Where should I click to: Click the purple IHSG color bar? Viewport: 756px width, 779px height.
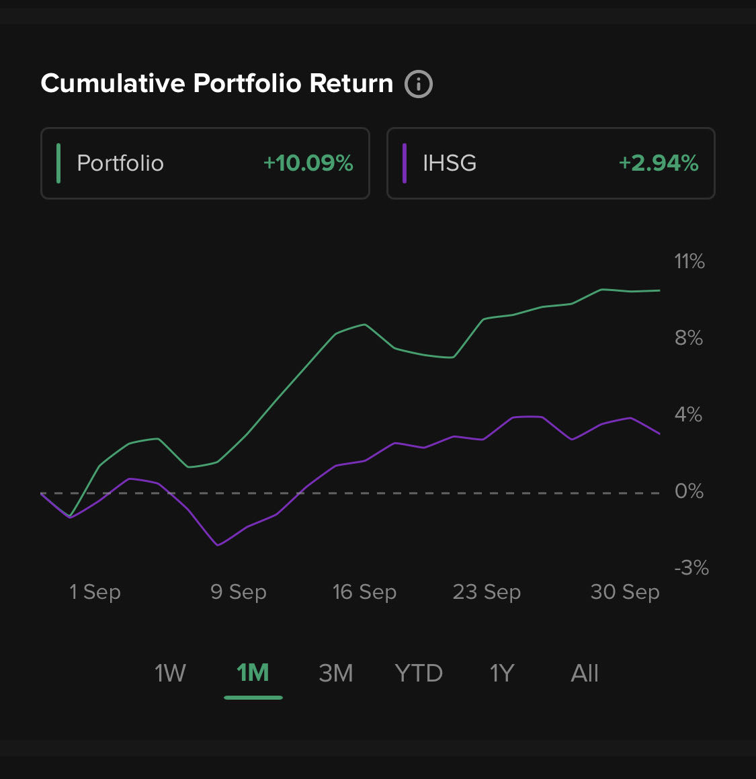tap(404, 163)
